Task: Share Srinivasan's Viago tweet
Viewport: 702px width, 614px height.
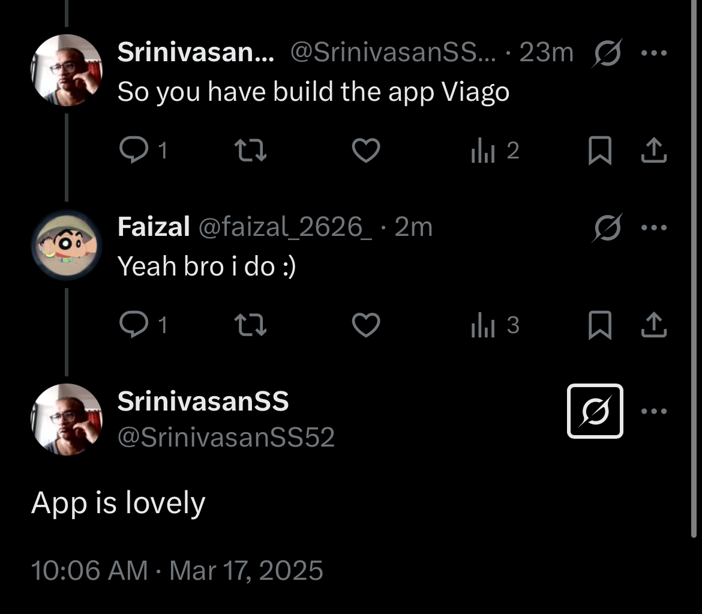Action: [x=654, y=151]
